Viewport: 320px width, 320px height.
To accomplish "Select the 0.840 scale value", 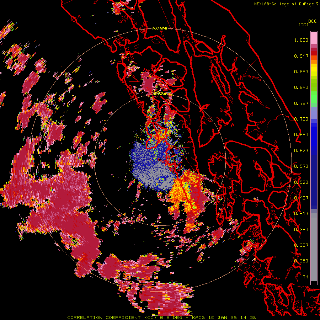I will [x=301, y=87].
